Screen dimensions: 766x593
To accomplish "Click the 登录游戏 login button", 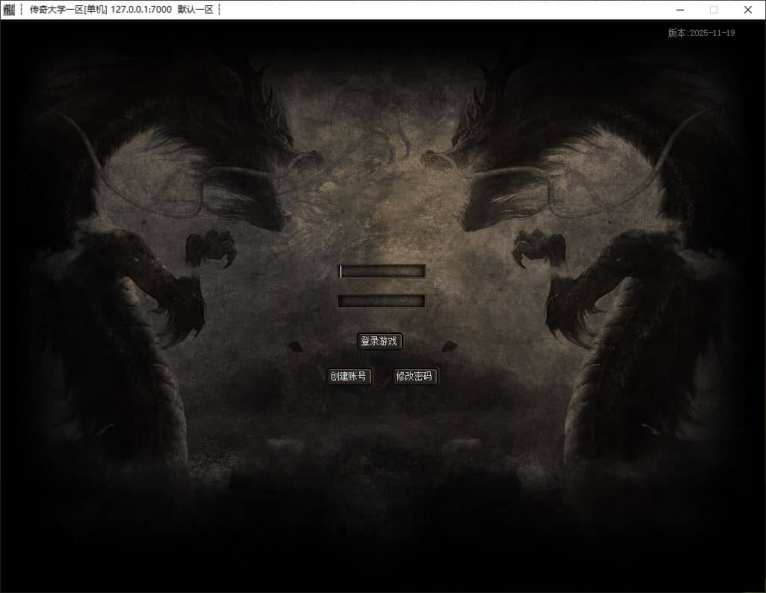I will click(x=379, y=341).
